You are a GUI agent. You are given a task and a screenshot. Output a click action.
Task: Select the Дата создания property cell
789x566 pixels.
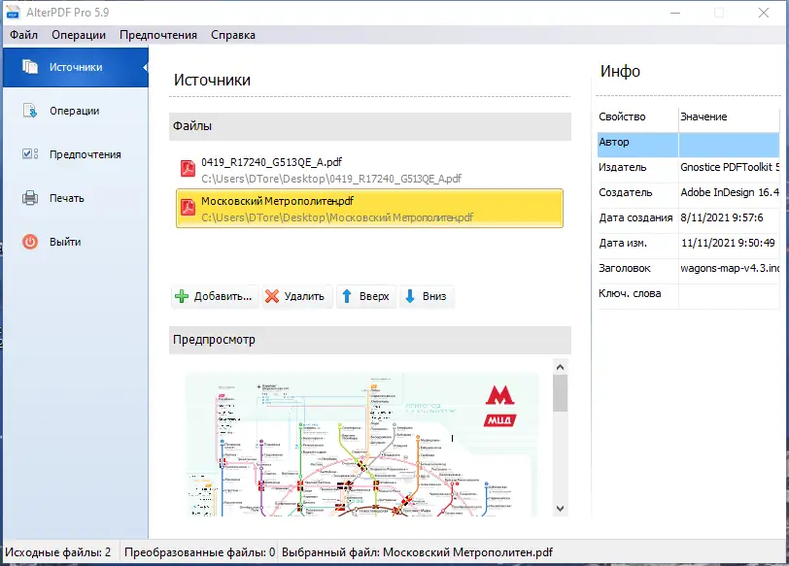(x=637, y=217)
